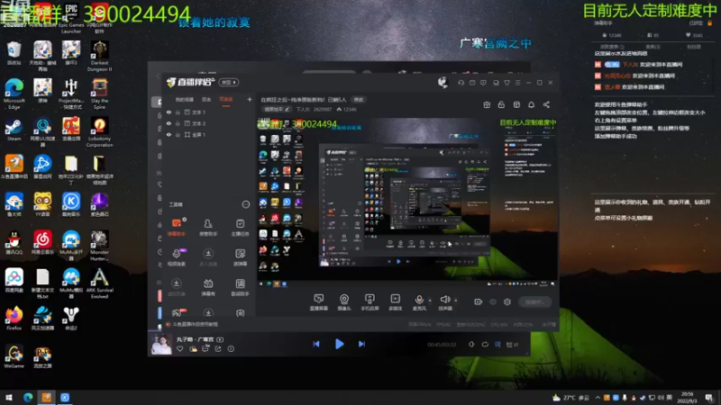
Task: Open the 视频连麦 tool
Action: 176,256
